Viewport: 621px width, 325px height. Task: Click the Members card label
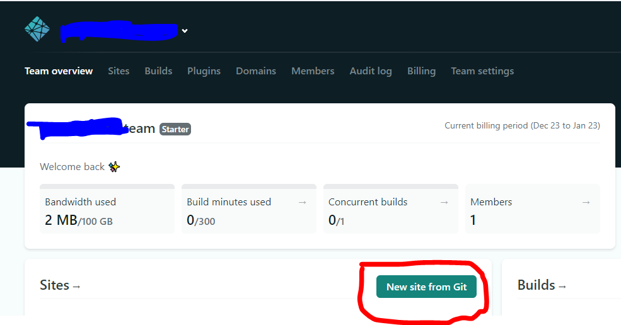pos(491,202)
